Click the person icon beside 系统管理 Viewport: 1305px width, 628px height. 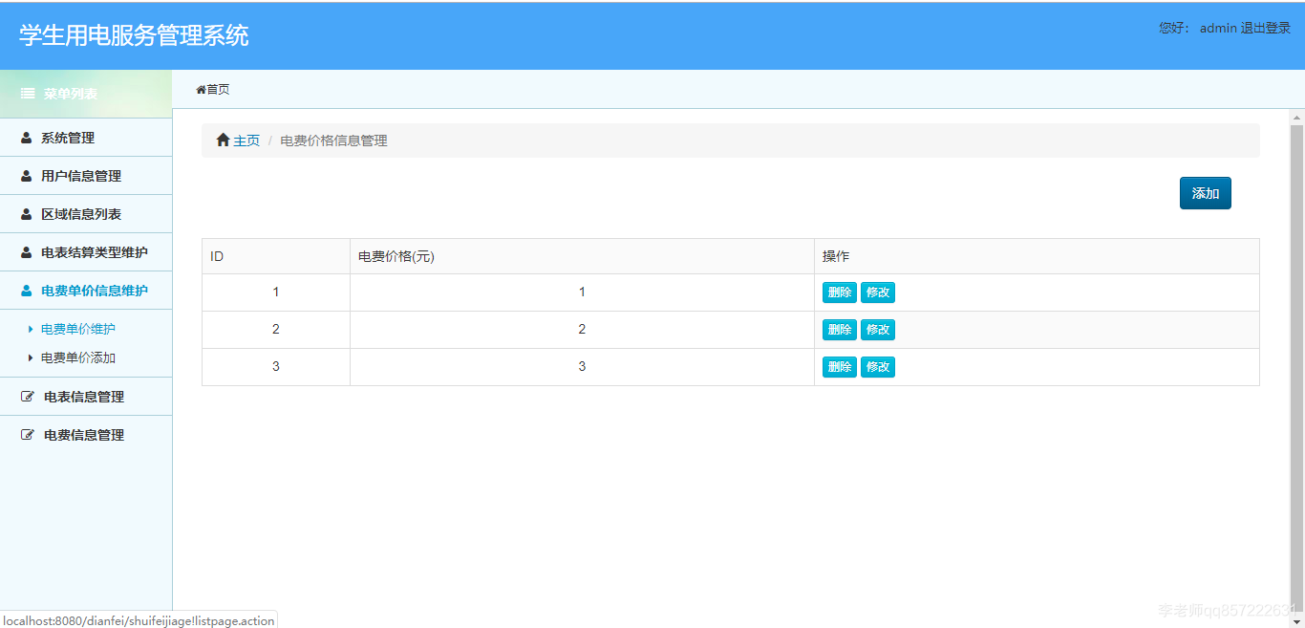pyautogui.click(x=25, y=138)
